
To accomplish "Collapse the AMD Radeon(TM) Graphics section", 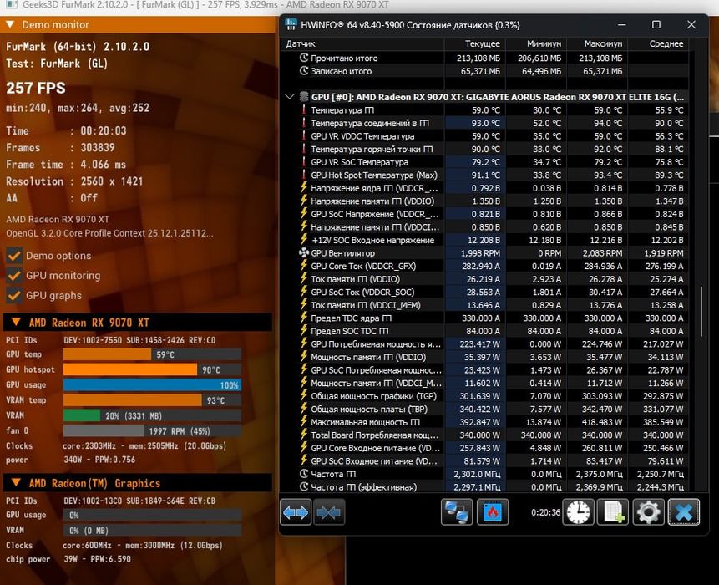I will 16,483.
